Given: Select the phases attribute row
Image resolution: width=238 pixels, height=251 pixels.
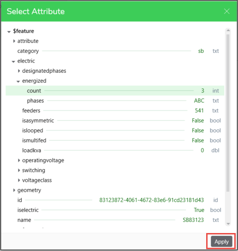Looking at the screenshot, I should (115, 101).
